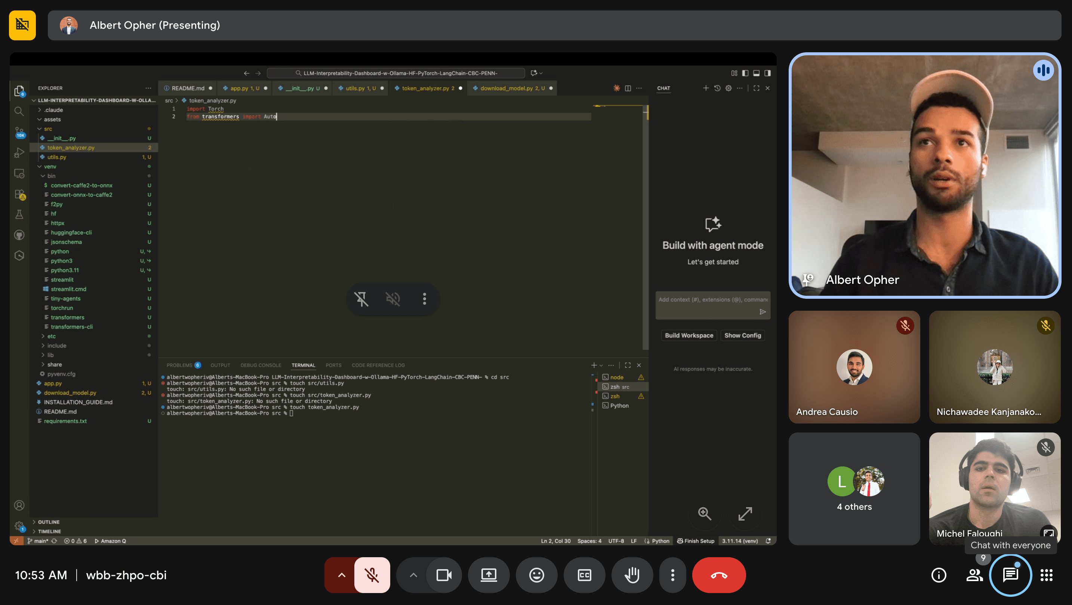Click the present screen button

489,575
